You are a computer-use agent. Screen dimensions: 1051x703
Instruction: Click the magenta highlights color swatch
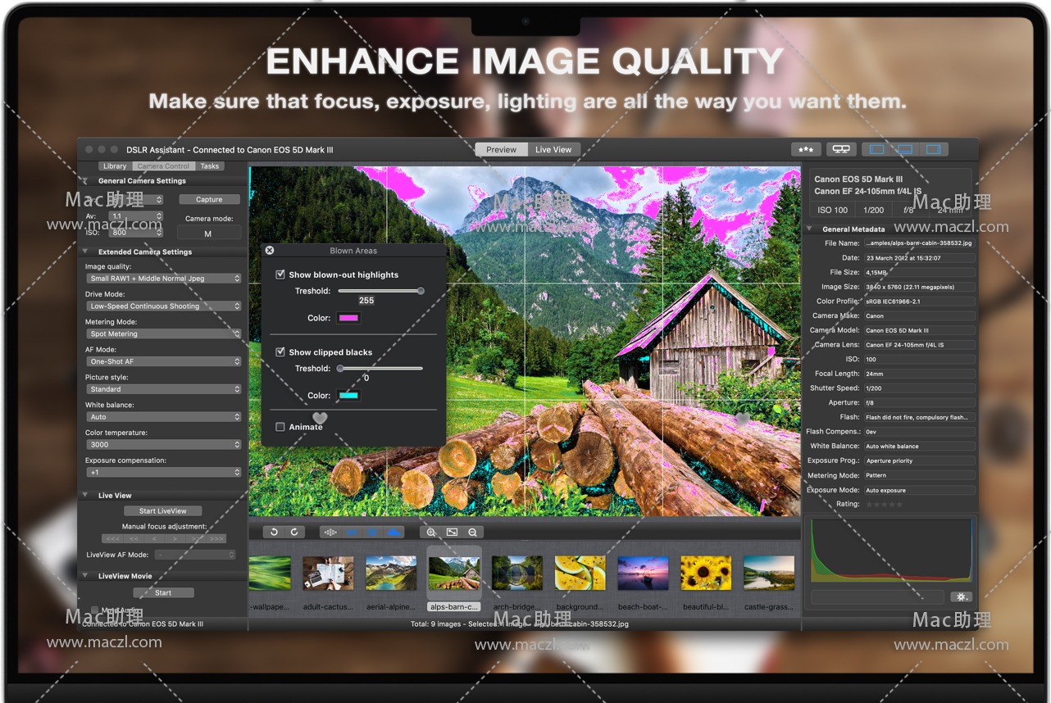[348, 318]
